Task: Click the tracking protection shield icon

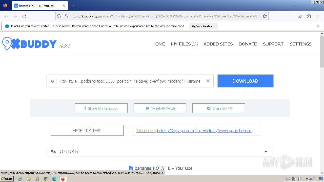Action: point(59,16)
